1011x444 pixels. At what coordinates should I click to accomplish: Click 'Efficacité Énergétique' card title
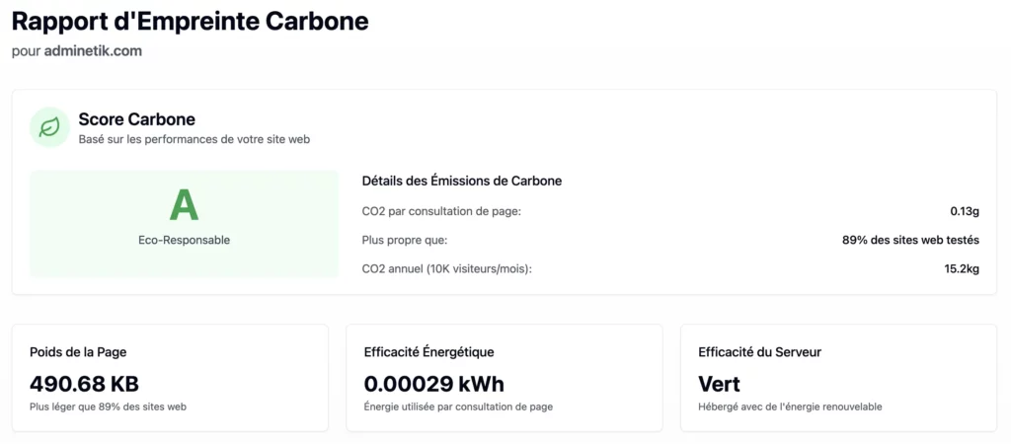(x=428, y=352)
